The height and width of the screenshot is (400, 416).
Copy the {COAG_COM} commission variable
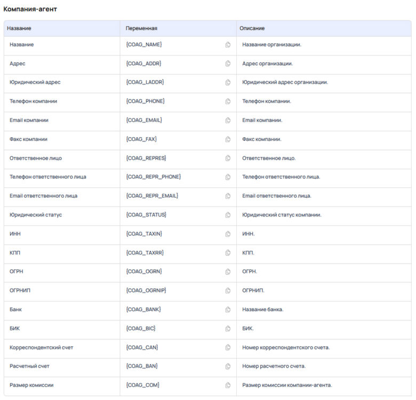click(x=228, y=386)
